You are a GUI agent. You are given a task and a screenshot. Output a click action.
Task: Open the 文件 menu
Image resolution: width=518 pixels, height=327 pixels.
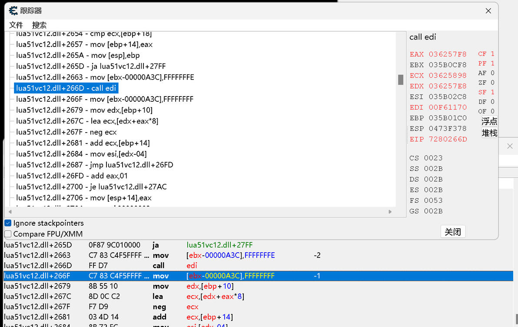(x=16, y=25)
